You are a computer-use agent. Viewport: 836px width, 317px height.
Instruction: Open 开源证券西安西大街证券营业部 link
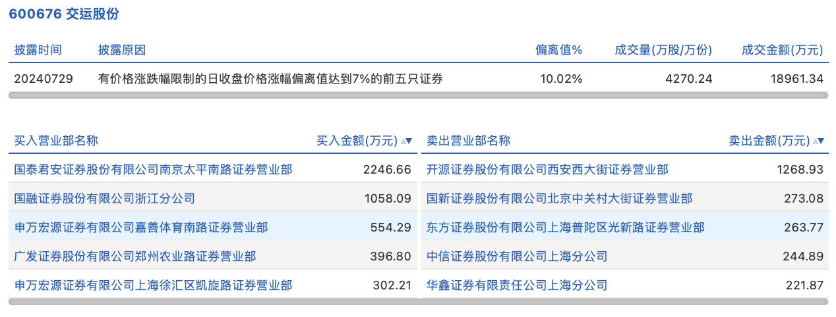point(547,170)
